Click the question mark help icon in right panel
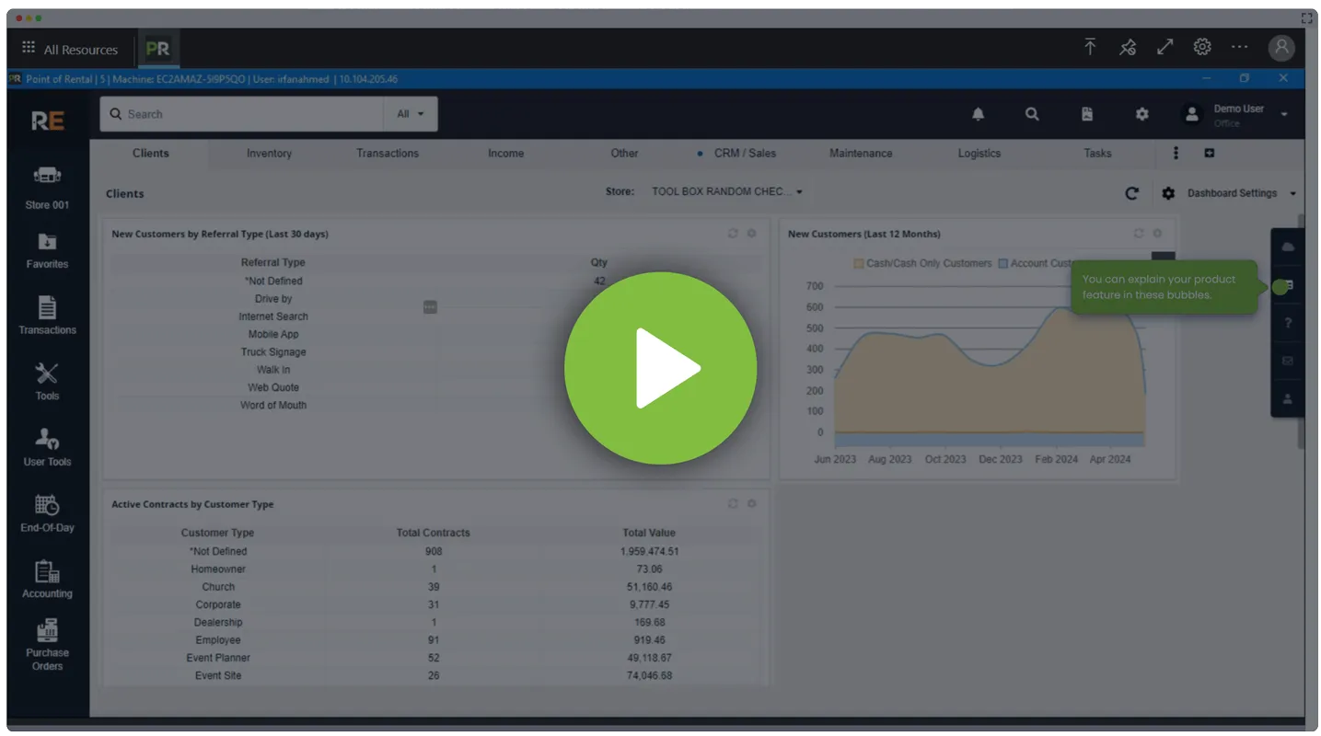This screenshot has height=736, width=1321. pos(1288,323)
